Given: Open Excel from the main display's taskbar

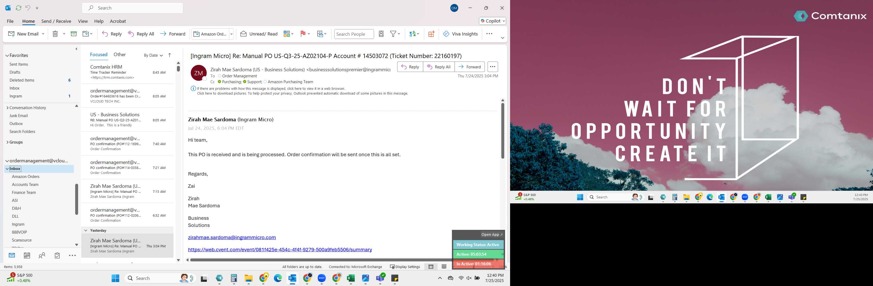Looking at the screenshot, I should click(351, 278).
